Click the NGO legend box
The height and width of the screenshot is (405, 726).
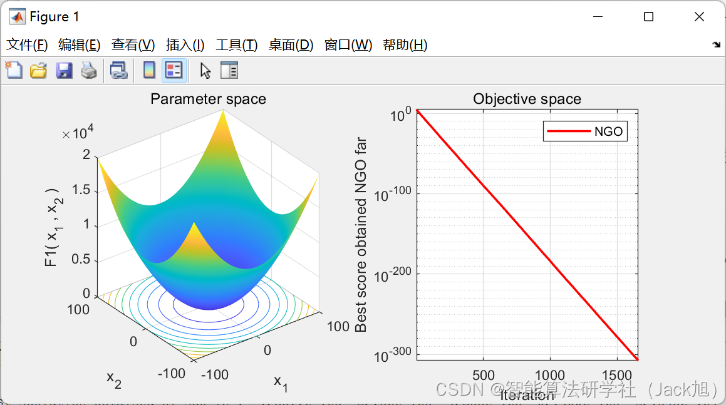tap(585, 131)
